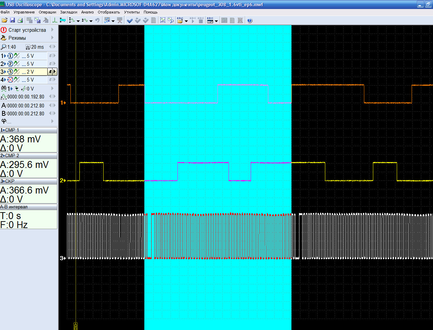The image size is (433, 330).
Task: Expand the Старт устройства submenu arrow
Action: click(52, 30)
